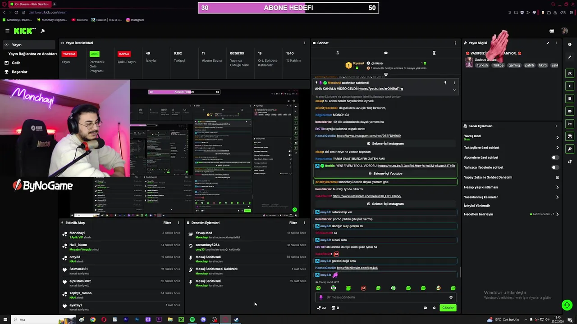Screen dimensions: 577x324
Task: Open pinned youtu.be video link
Action: [x=380, y=89]
